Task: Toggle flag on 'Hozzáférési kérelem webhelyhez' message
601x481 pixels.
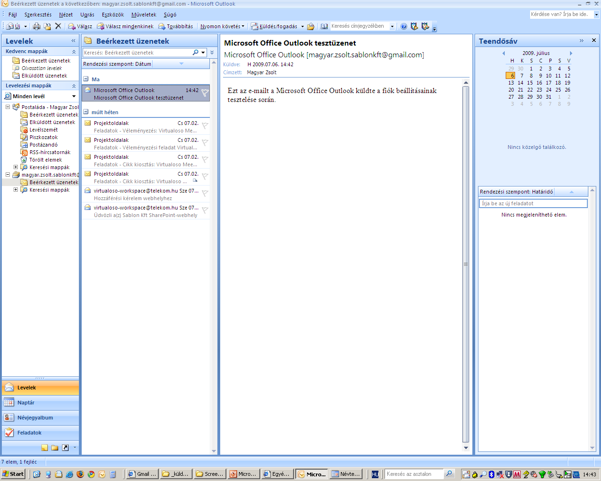Action: tap(205, 194)
